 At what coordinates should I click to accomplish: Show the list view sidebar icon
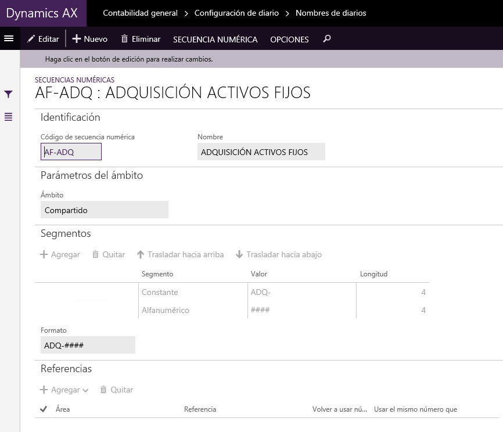tap(8, 117)
